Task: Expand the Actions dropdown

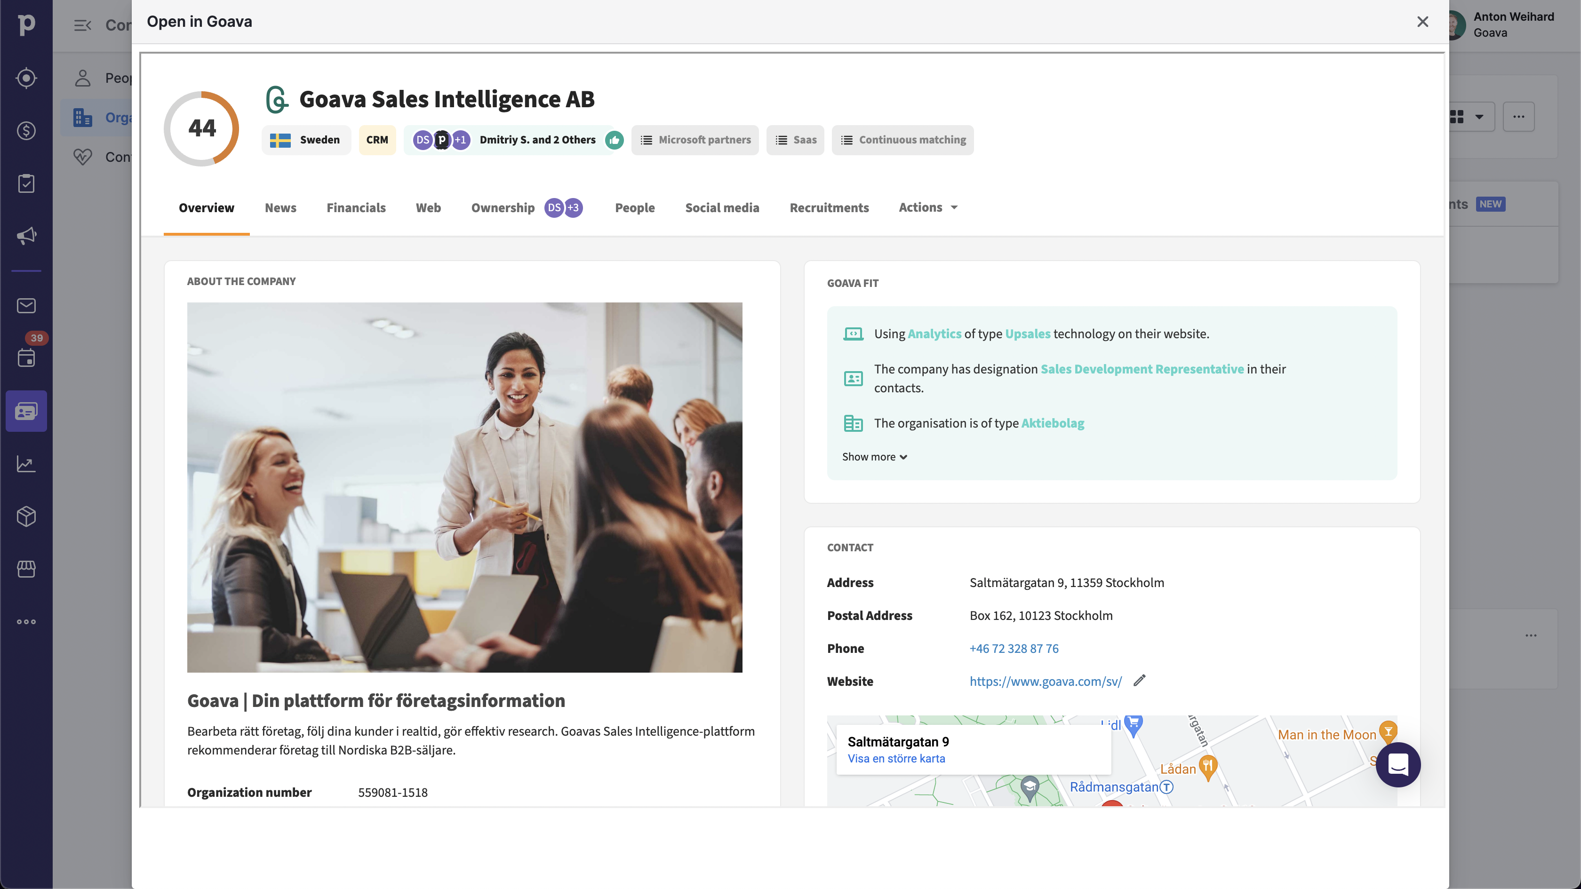Action: [928, 207]
